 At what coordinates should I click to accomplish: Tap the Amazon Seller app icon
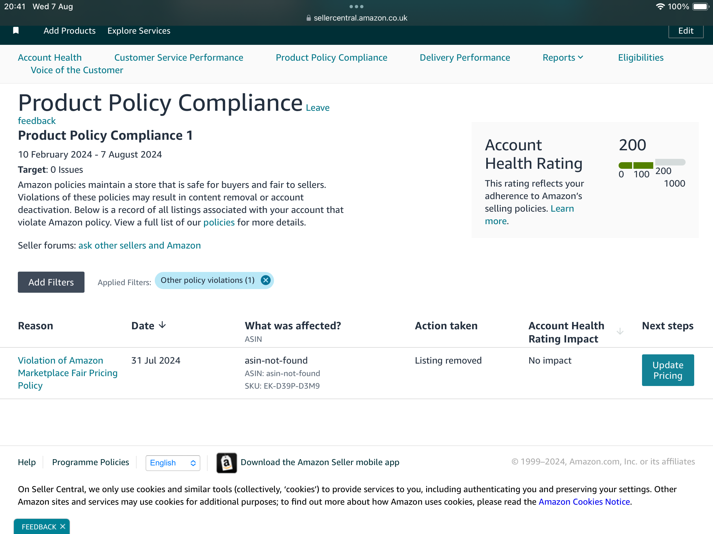(226, 463)
